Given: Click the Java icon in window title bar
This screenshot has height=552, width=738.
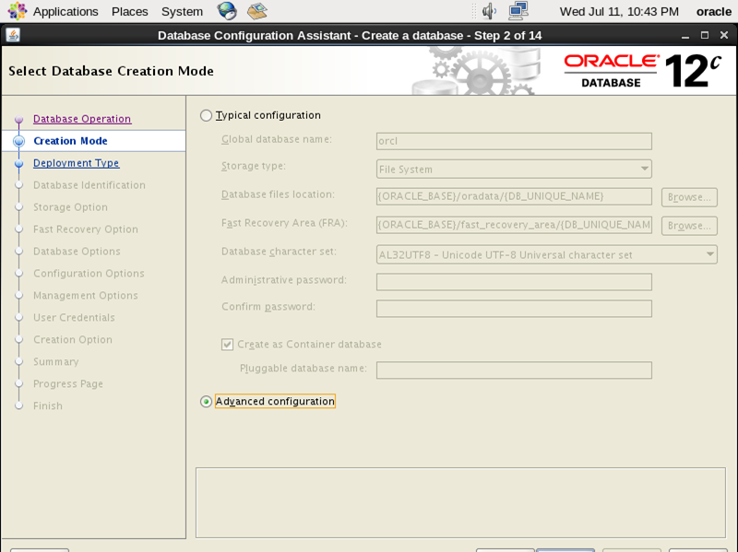Looking at the screenshot, I should point(13,35).
